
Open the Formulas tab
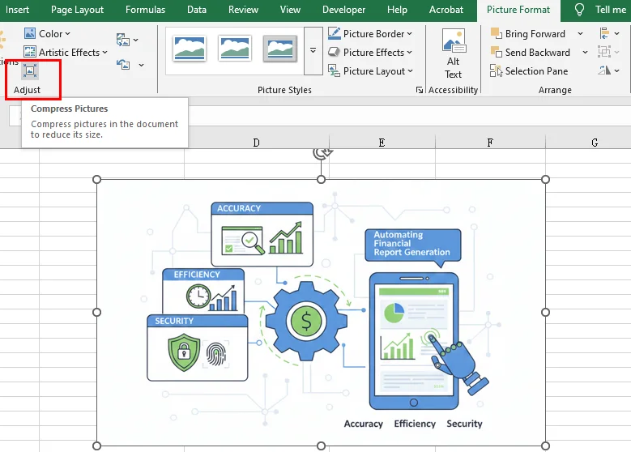click(145, 10)
